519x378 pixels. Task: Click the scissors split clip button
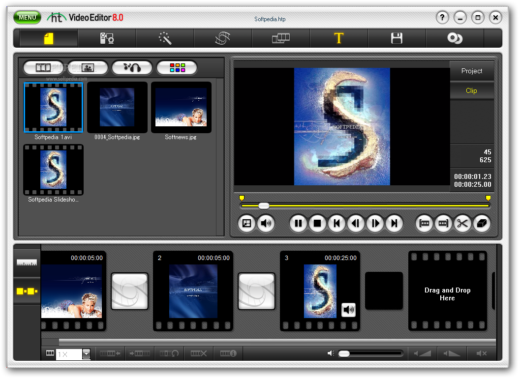[462, 224]
